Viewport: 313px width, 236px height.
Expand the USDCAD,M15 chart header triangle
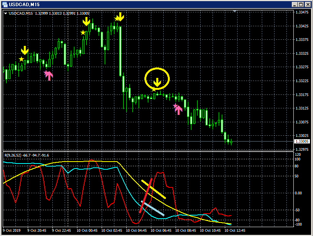(x=6, y=13)
